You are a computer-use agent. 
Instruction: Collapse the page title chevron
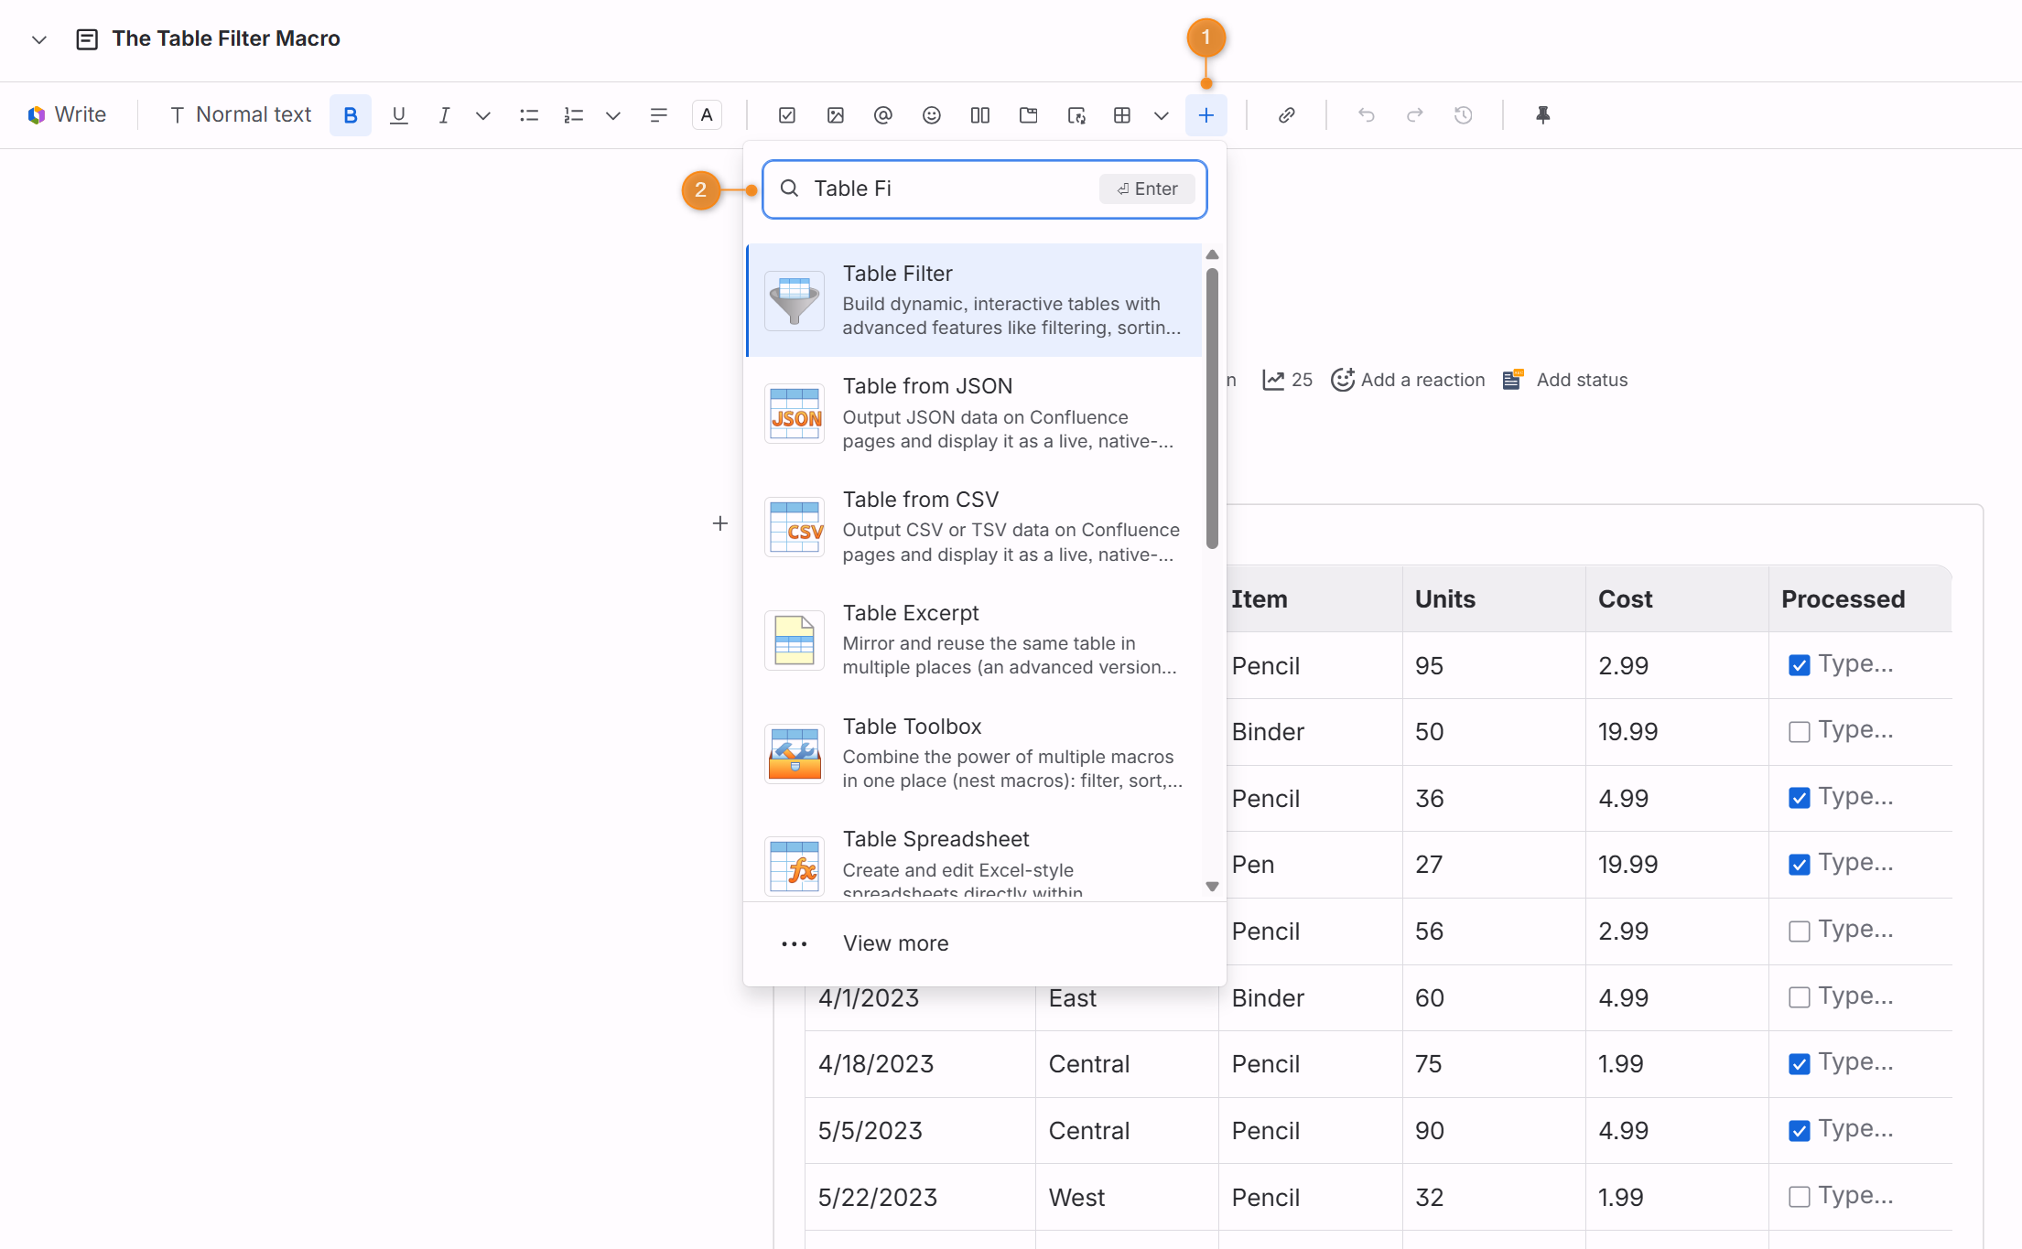(38, 39)
